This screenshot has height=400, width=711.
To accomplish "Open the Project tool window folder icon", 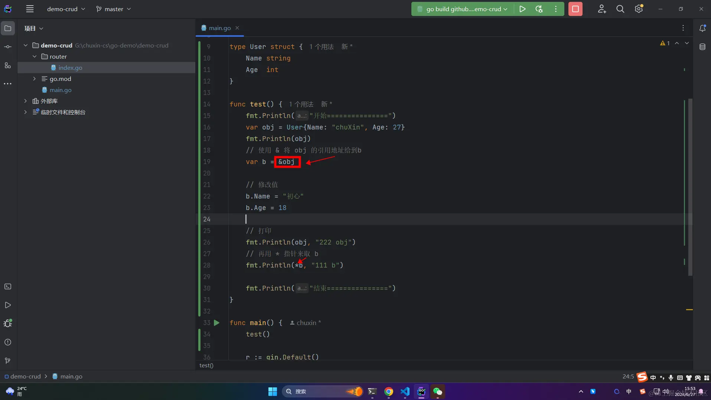I will tap(8, 28).
